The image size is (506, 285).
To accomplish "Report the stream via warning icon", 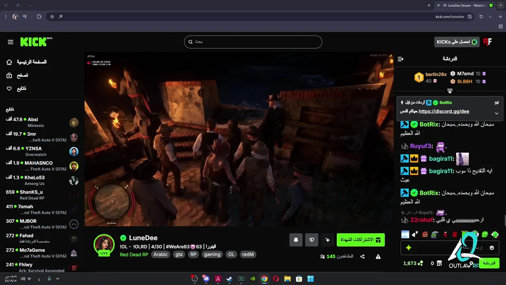I will pyautogui.click(x=378, y=256).
